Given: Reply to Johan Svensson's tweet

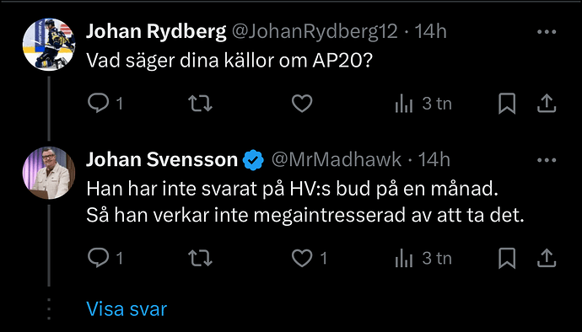Looking at the screenshot, I should click(99, 258).
